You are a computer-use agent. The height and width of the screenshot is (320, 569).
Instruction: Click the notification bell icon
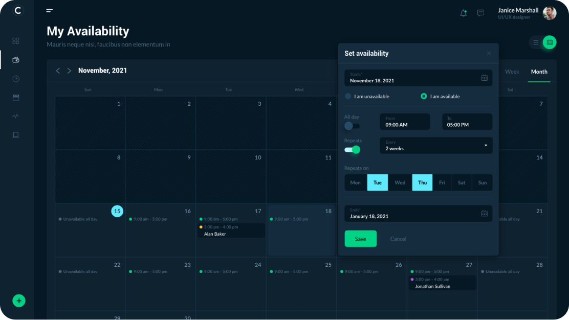point(463,13)
